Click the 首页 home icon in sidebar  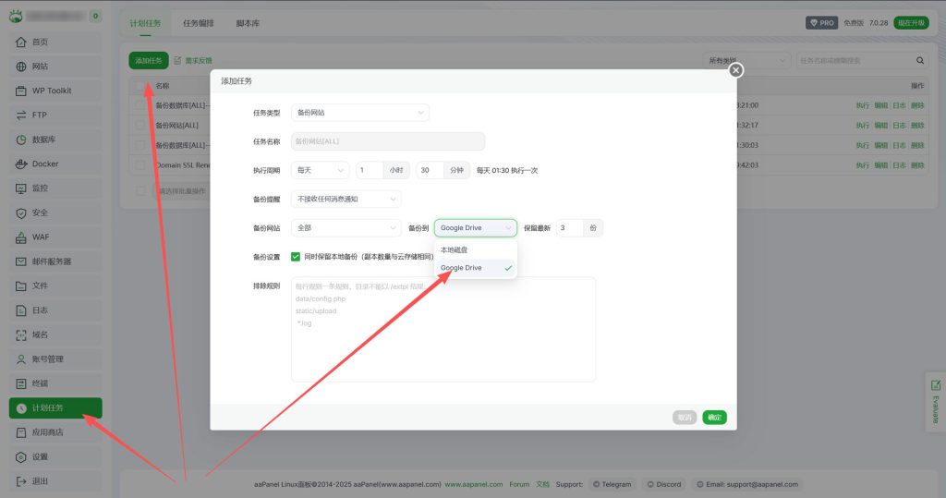tap(21, 43)
